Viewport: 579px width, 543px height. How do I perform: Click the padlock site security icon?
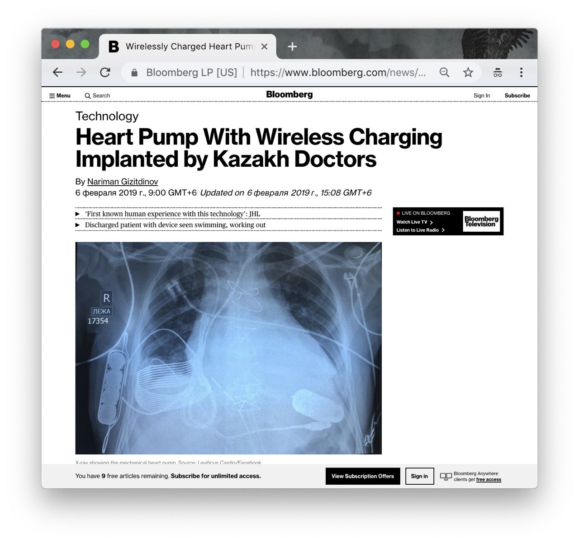134,73
